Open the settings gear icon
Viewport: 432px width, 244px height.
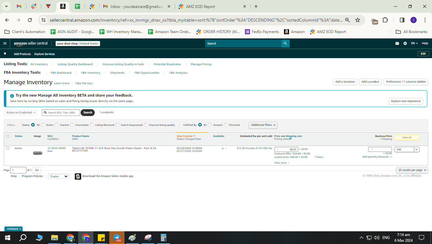405,44
